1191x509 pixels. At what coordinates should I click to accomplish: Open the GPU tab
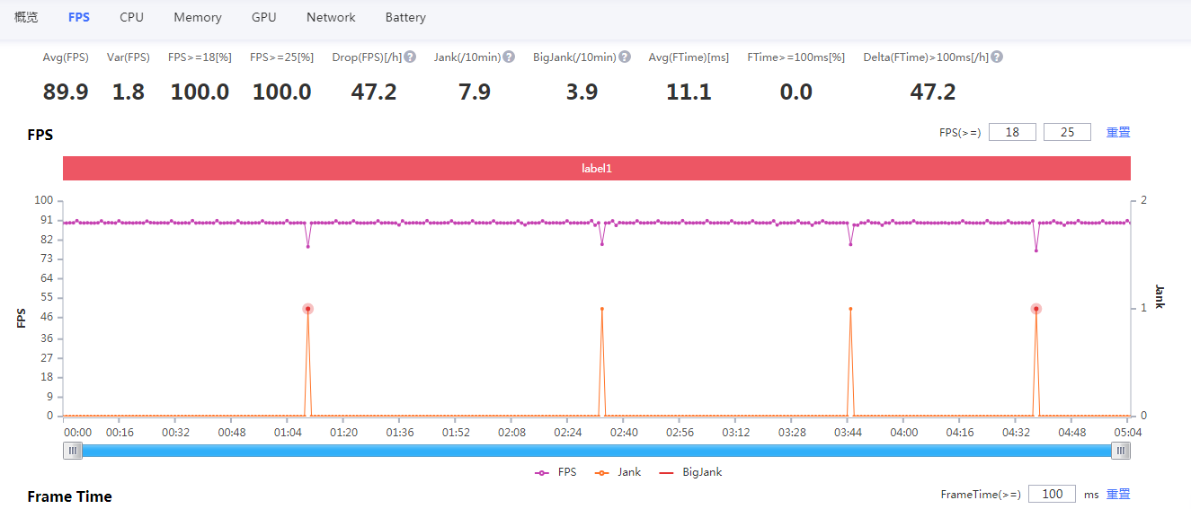[x=264, y=17]
